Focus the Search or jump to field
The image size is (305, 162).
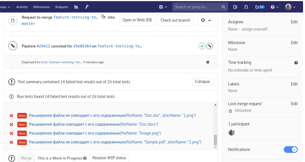[x=197, y=7]
